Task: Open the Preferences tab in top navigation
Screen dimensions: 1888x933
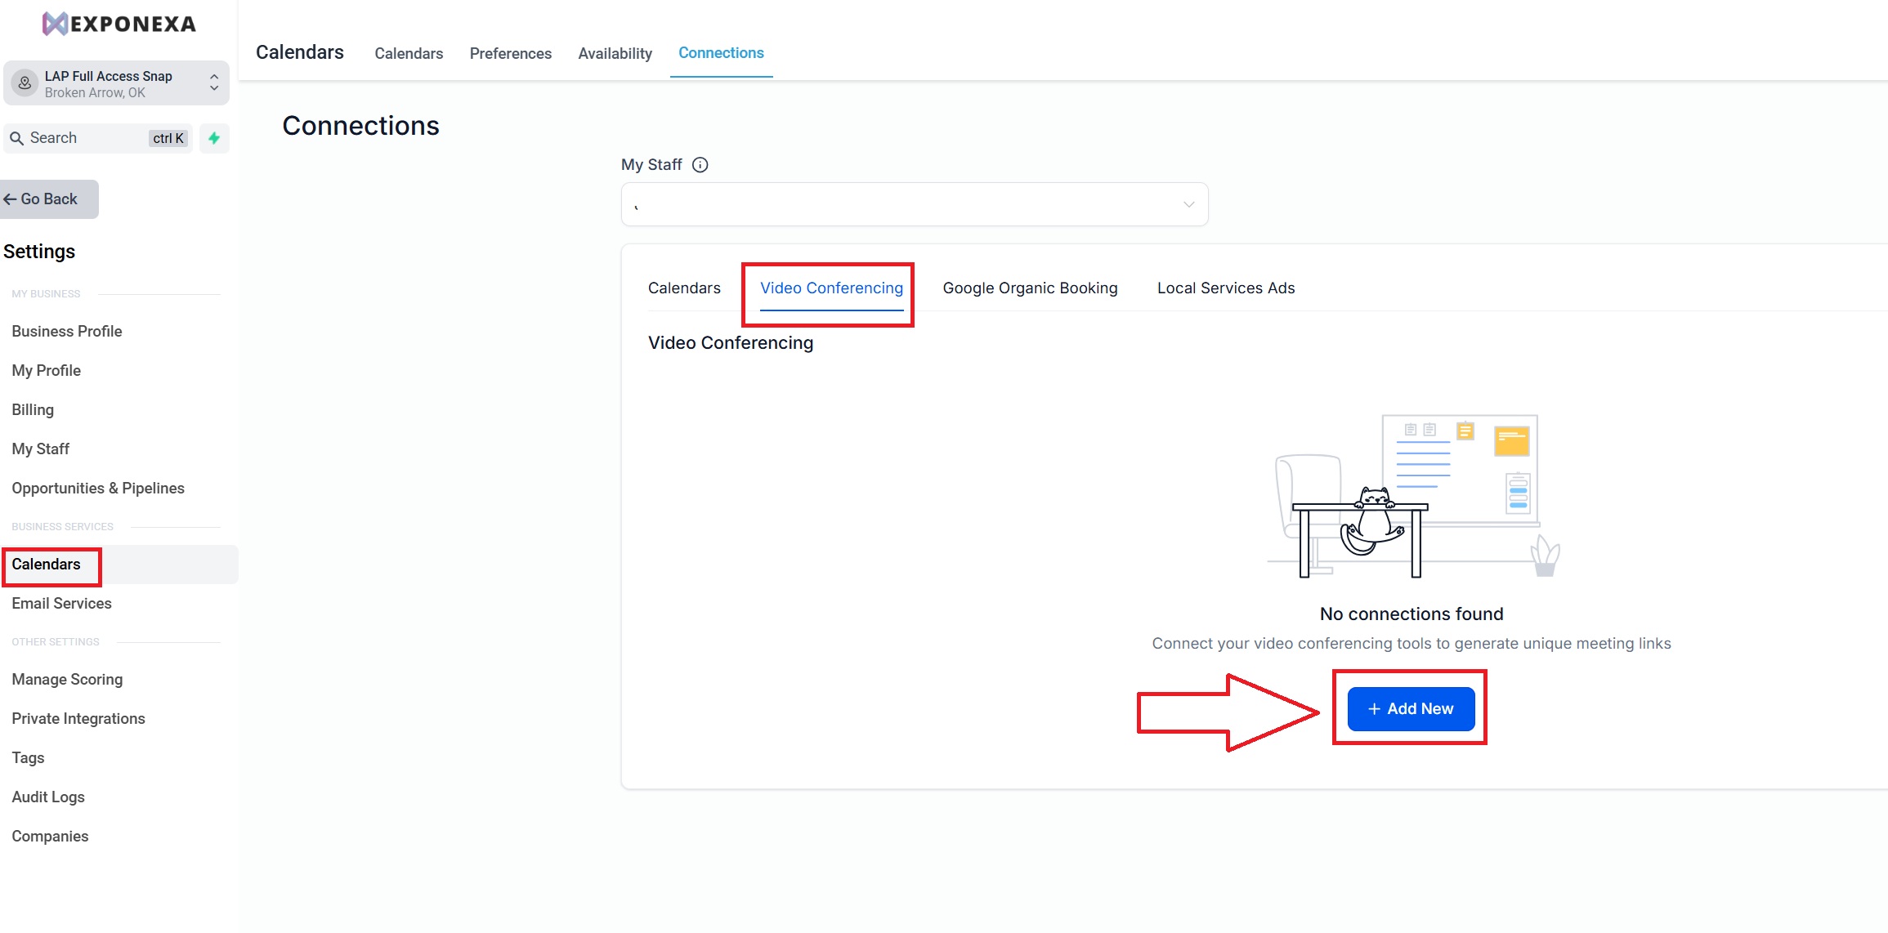Action: 510,54
